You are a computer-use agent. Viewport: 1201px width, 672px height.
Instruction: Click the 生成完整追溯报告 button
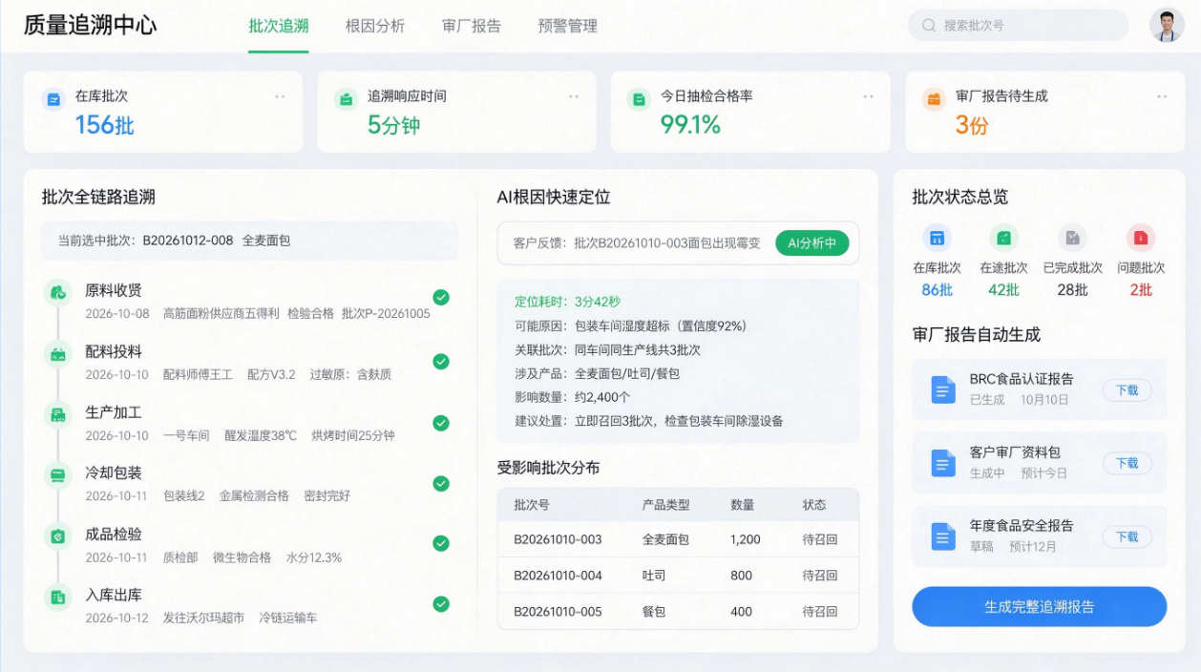pos(1040,607)
